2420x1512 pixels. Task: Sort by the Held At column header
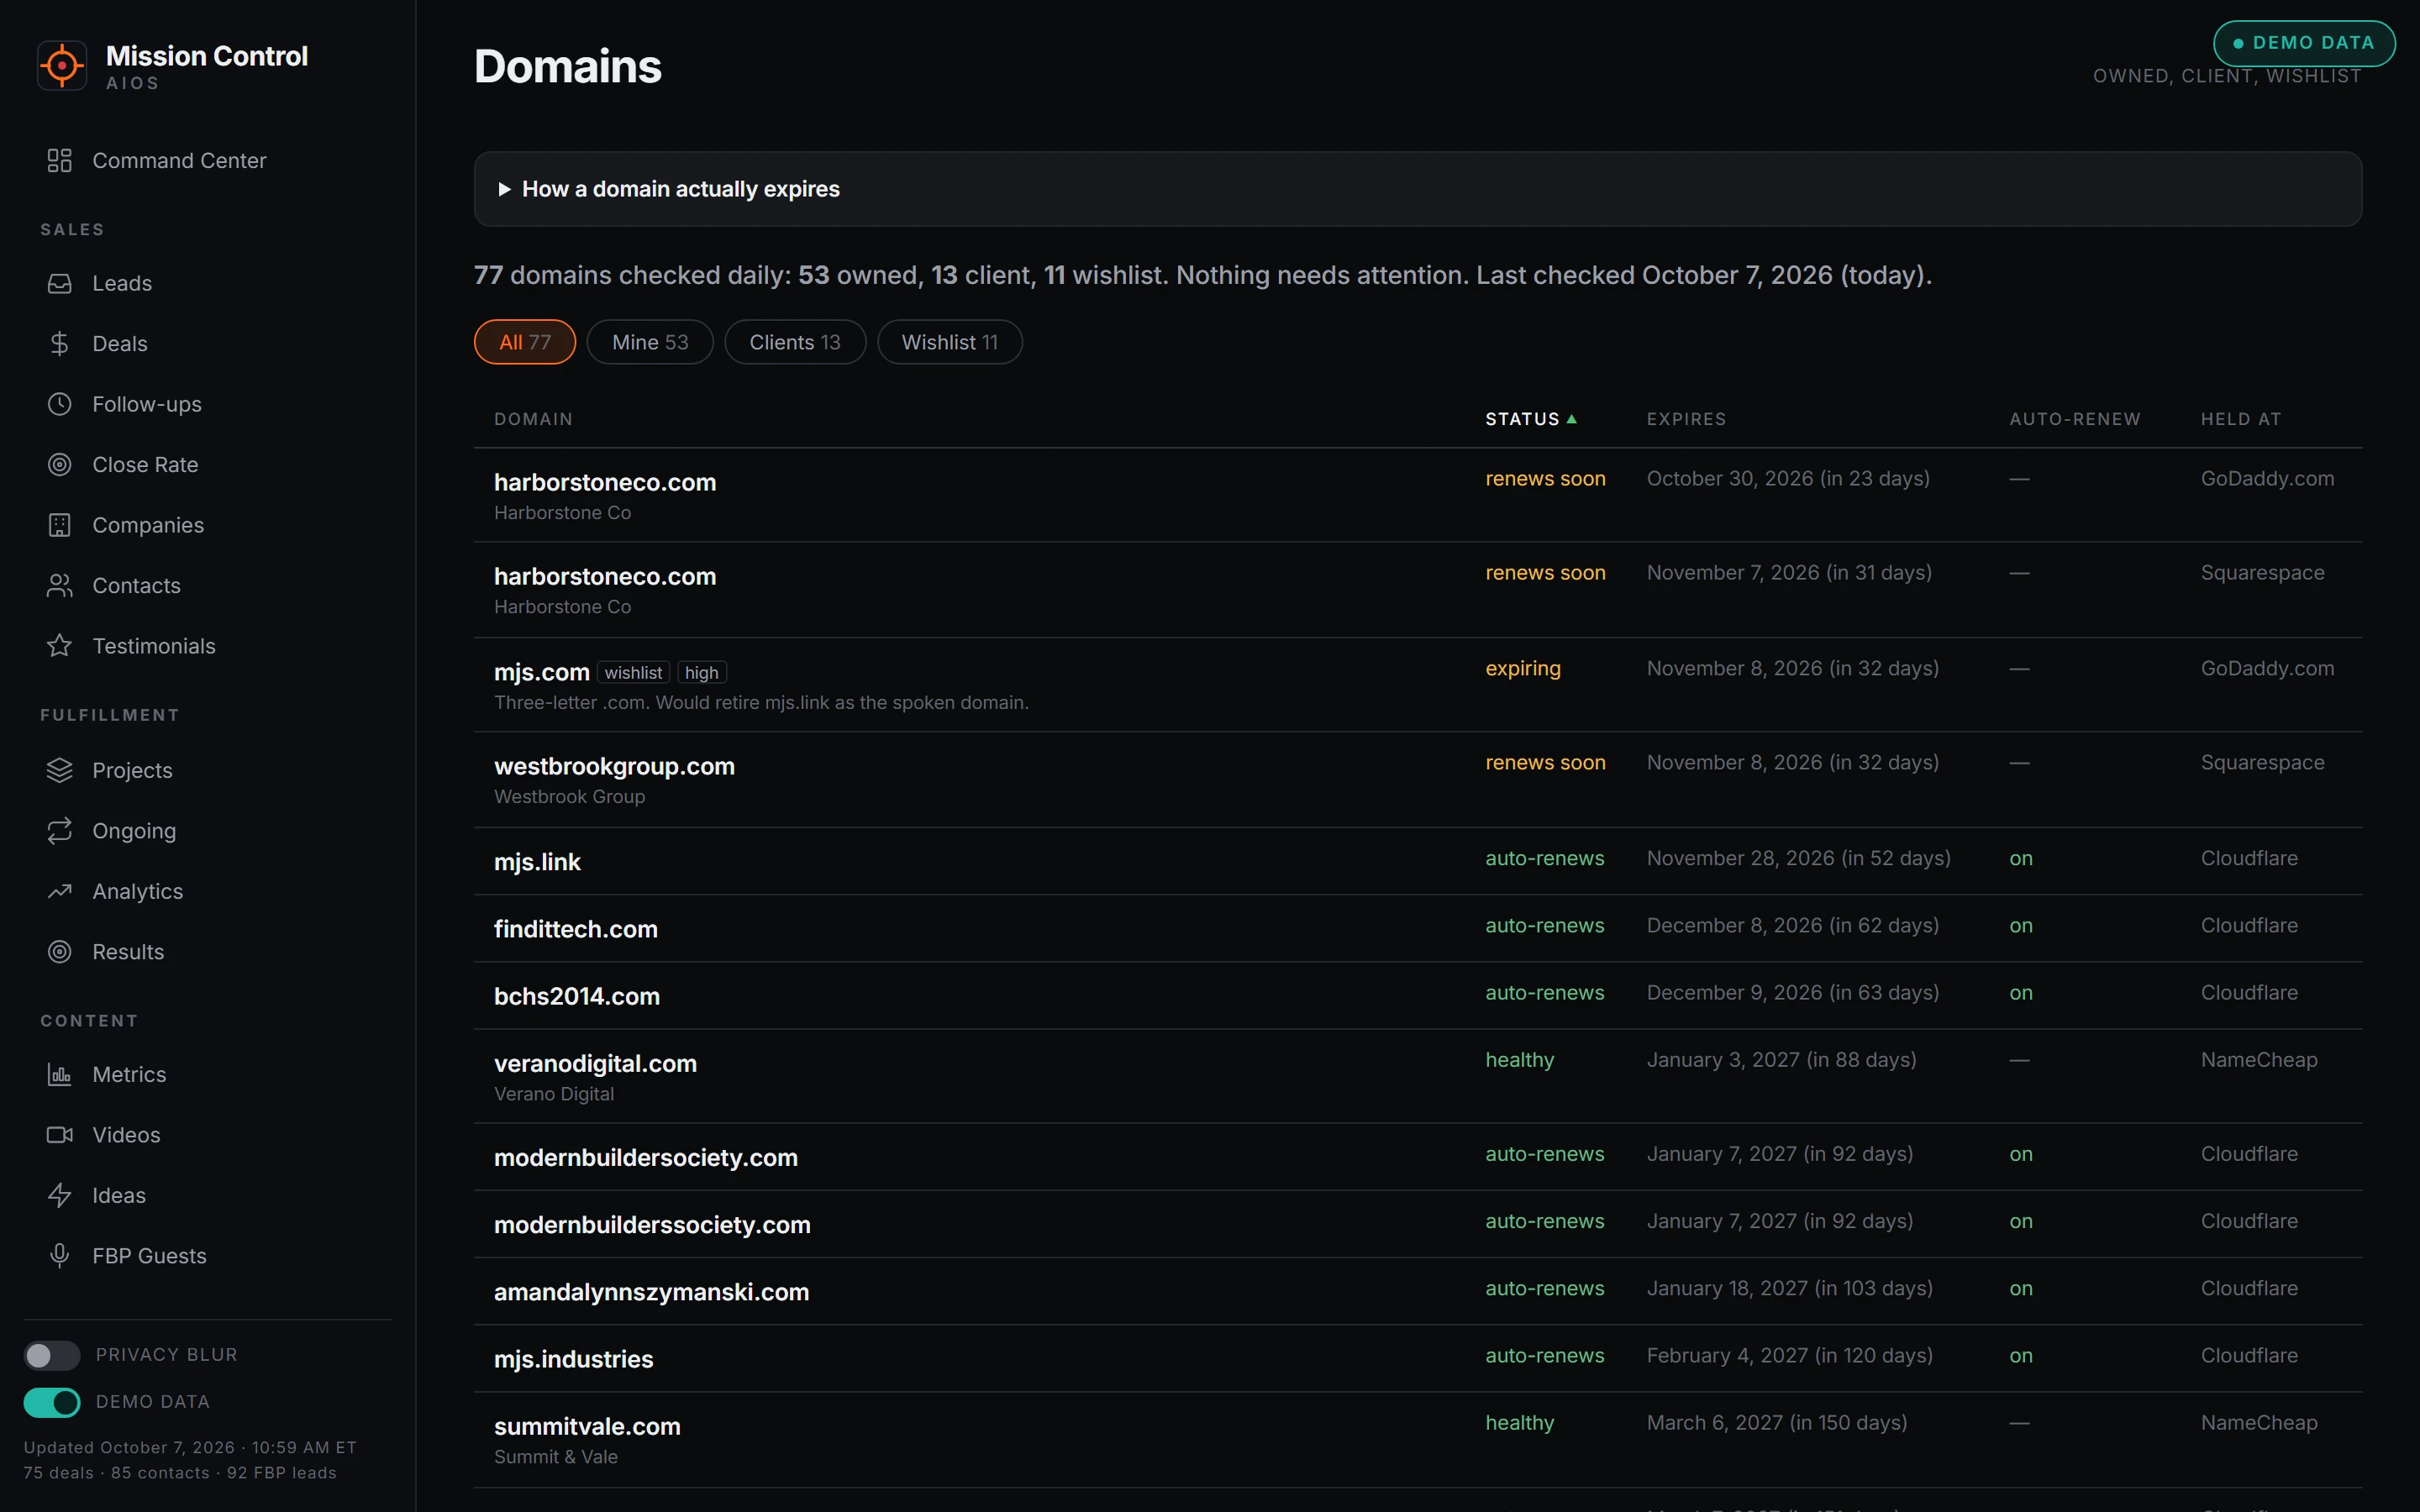click(x=2240, y=419)
